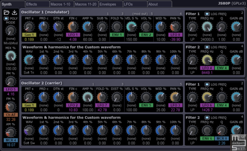Open the LFOs tab
The image size is (247, 151).
135,4
